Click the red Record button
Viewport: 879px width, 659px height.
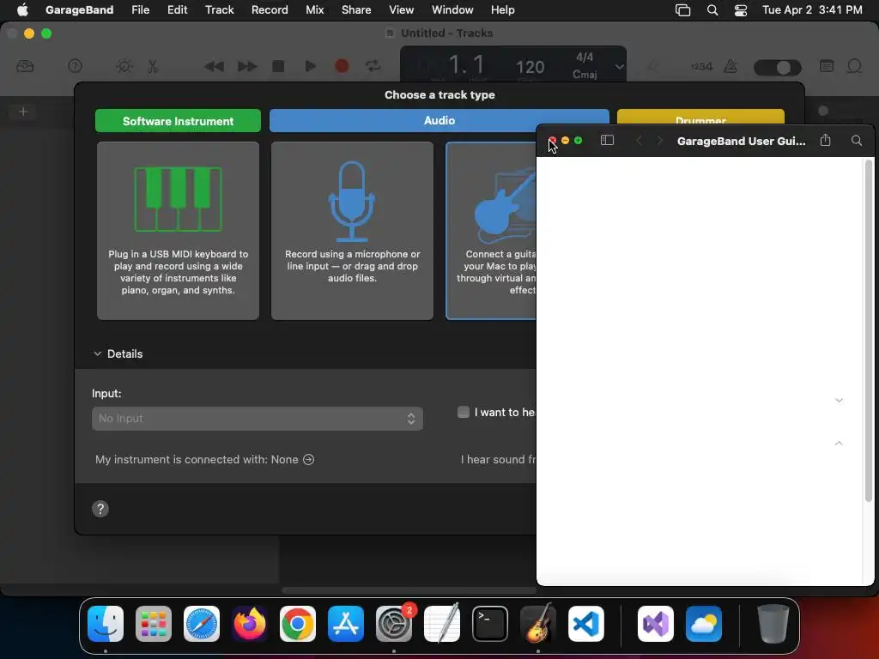click(342, 67)
